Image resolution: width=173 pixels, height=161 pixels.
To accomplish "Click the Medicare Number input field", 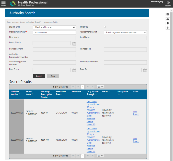I will click(54, 33).
